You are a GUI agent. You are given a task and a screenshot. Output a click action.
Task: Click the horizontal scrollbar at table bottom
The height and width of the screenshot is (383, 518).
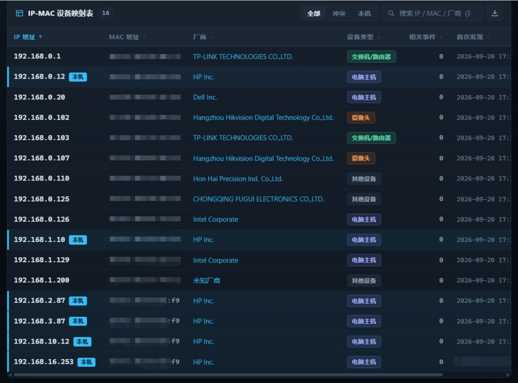coord(228,375)
